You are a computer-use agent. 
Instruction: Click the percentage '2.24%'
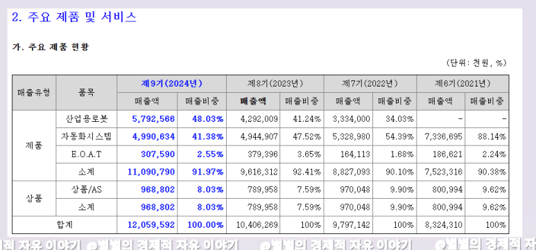click(x=494, y=154)
